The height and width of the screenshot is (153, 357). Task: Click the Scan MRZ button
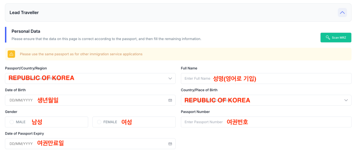click(336, 38)
